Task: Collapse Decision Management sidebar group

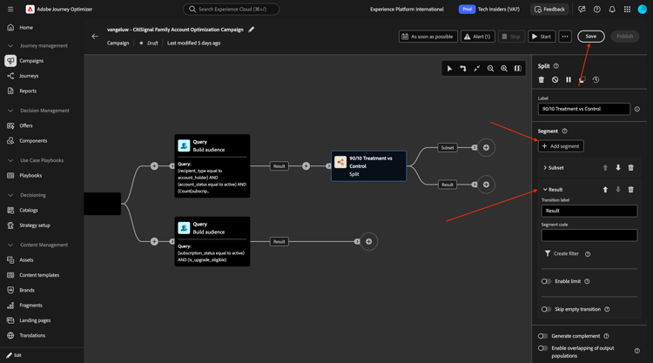Action: coord(10,111)
